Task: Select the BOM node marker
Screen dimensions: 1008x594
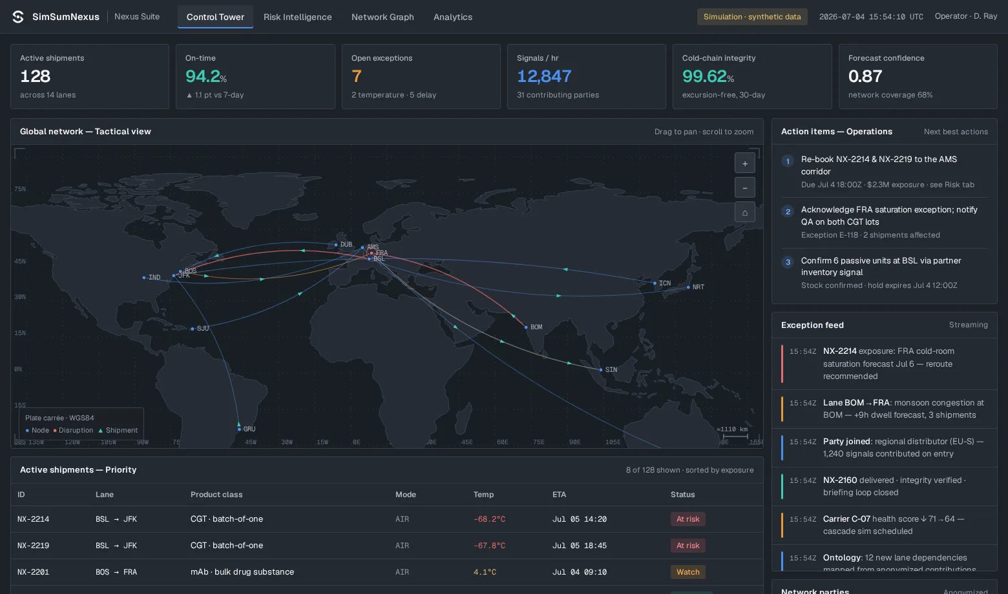Action: tap(526, 327)
